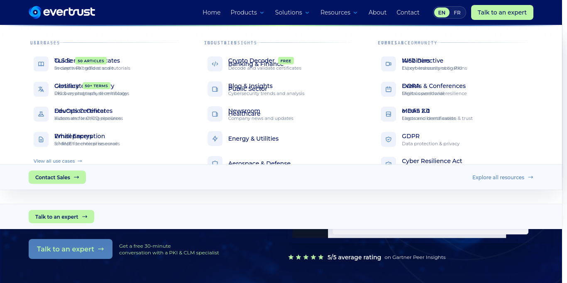Select the icon beside Blog & Insights
Screen dimensions: 567x283
[x=215, y=89]
